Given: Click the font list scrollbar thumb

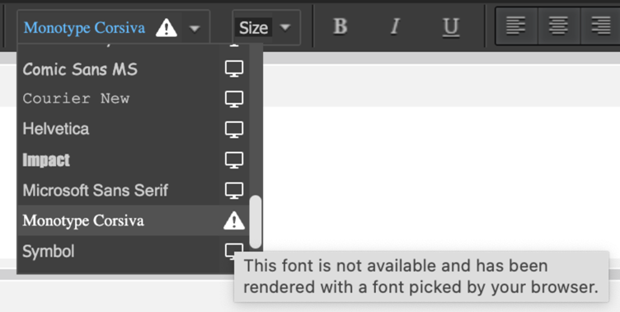Looking at the screenshot, I should [256, 222].
